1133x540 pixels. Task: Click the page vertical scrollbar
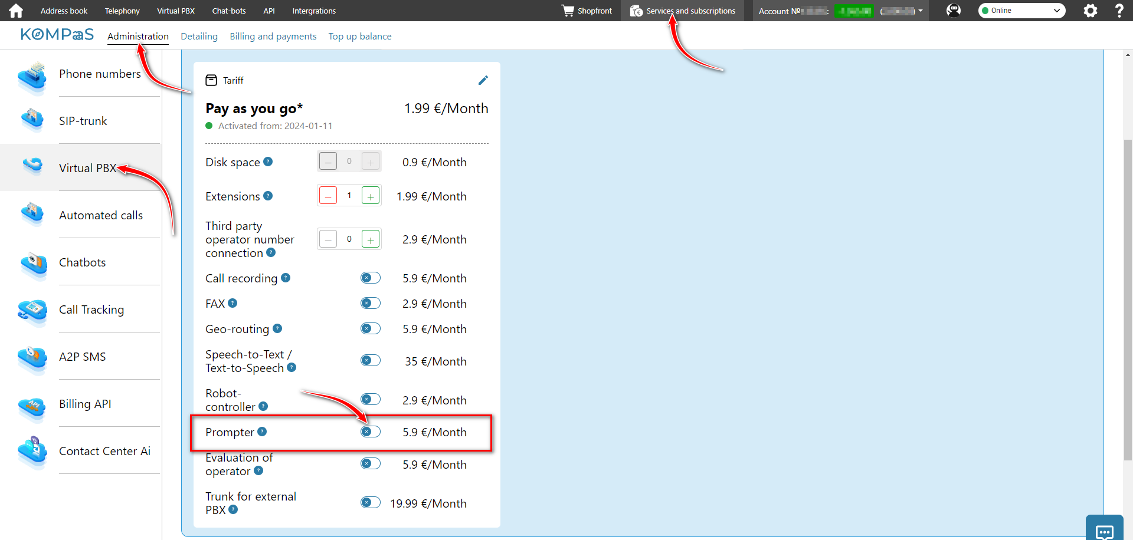pos(1128,299)
